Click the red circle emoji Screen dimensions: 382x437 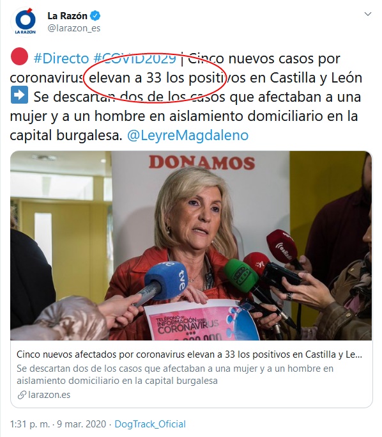point(19,56)
